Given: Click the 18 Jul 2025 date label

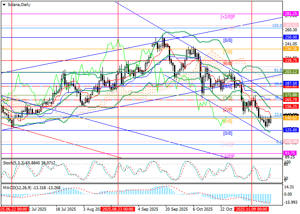Looking at the screenshot, I should (x=65, y=210).
